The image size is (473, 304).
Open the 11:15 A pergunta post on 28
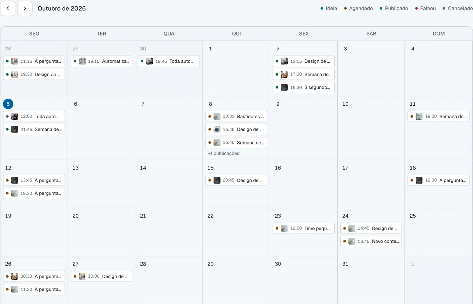click(x=34, y=61)
